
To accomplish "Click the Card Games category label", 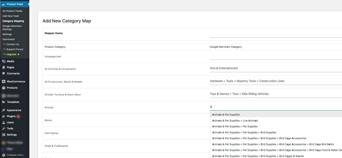I will click(x=51, y=133).
